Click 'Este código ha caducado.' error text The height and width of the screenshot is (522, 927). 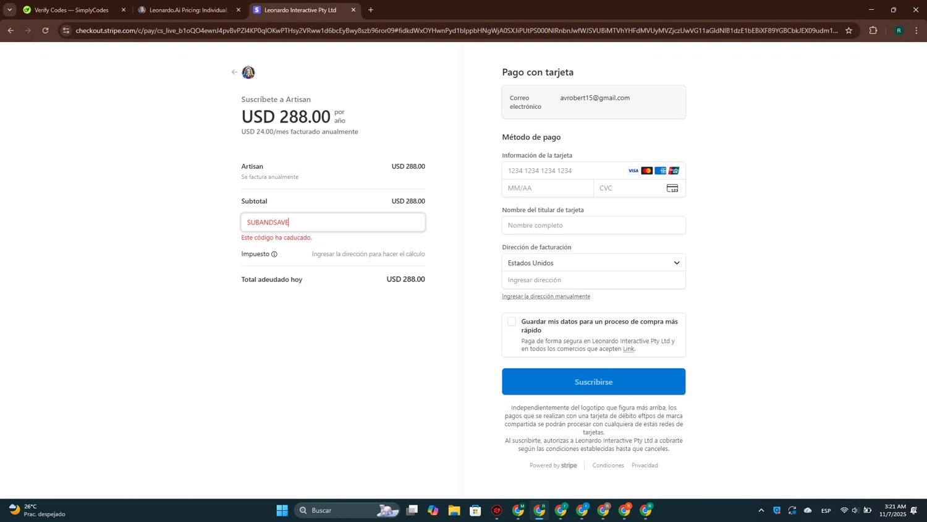tap(277, 237)
